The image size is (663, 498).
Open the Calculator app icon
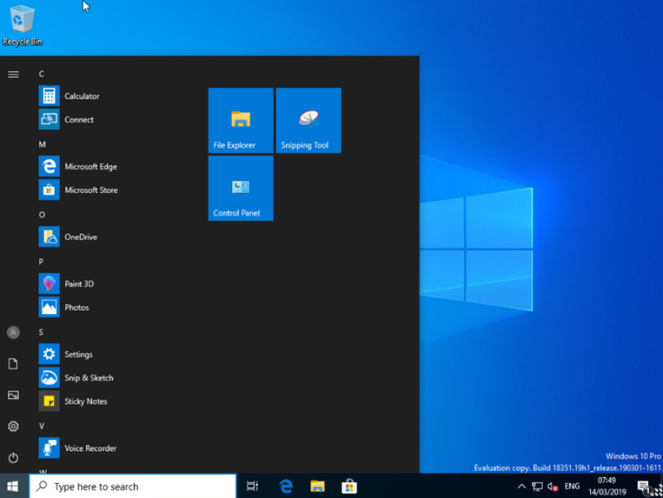click(x=49, y=96)
